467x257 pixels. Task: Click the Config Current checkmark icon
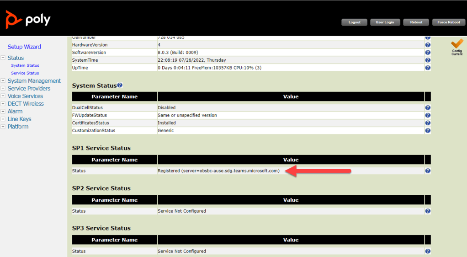click(x=457, y=45)
